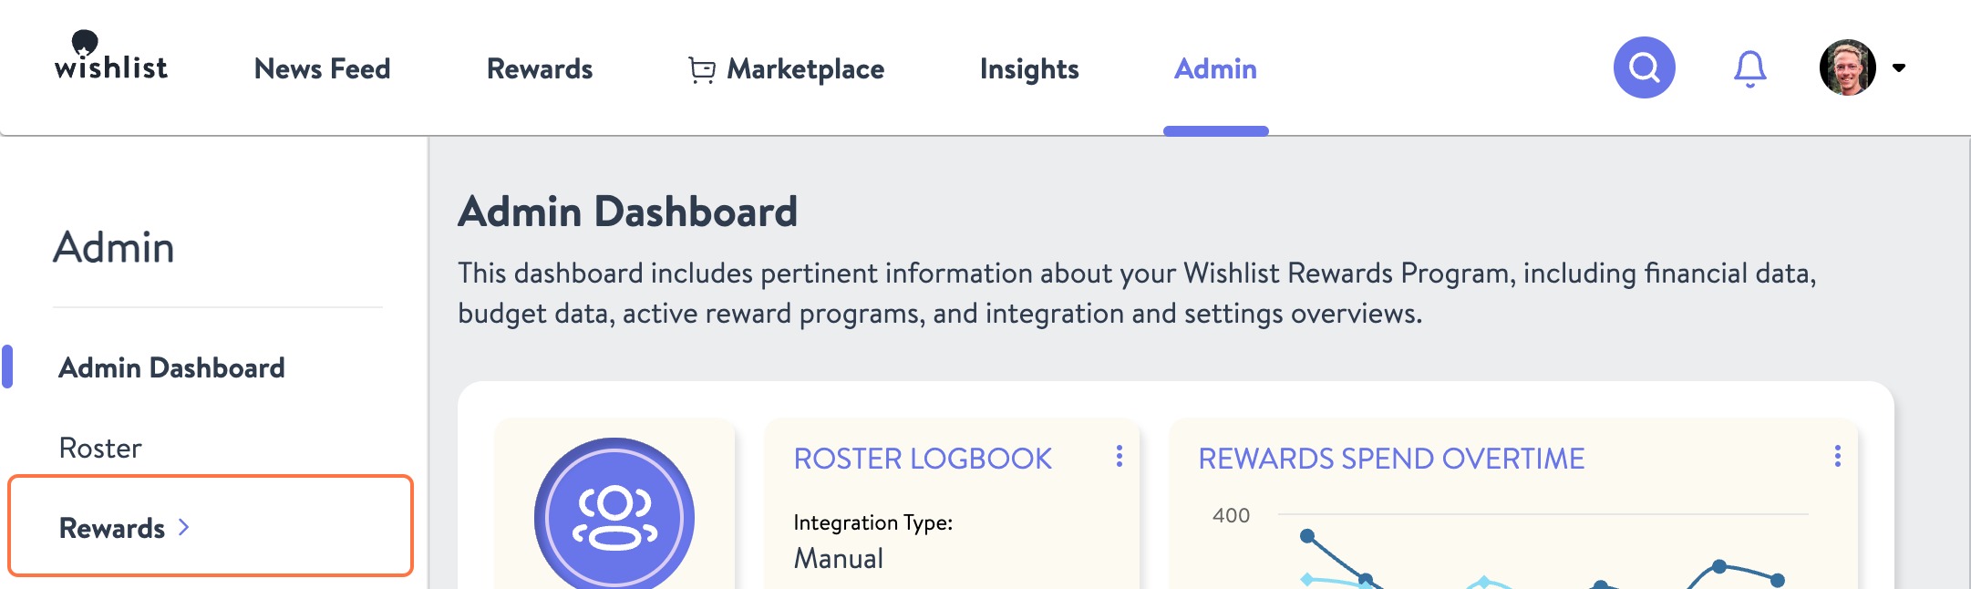Click the wishlist logo
Screen dimensions: 1971x589
(x=111, y=62)
